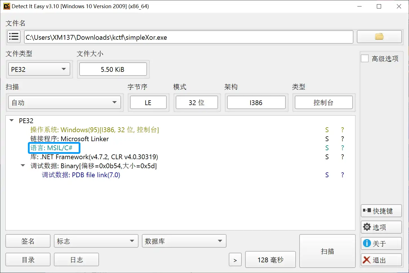Open the folder browse button
This screenshot has height=273, width=409.
pos(379,37)
